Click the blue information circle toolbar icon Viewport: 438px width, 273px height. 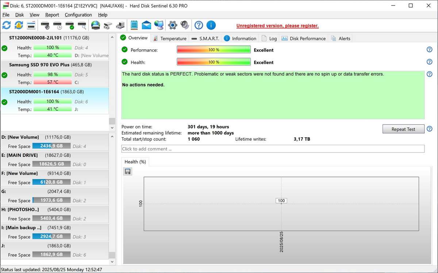click(211, 25)
